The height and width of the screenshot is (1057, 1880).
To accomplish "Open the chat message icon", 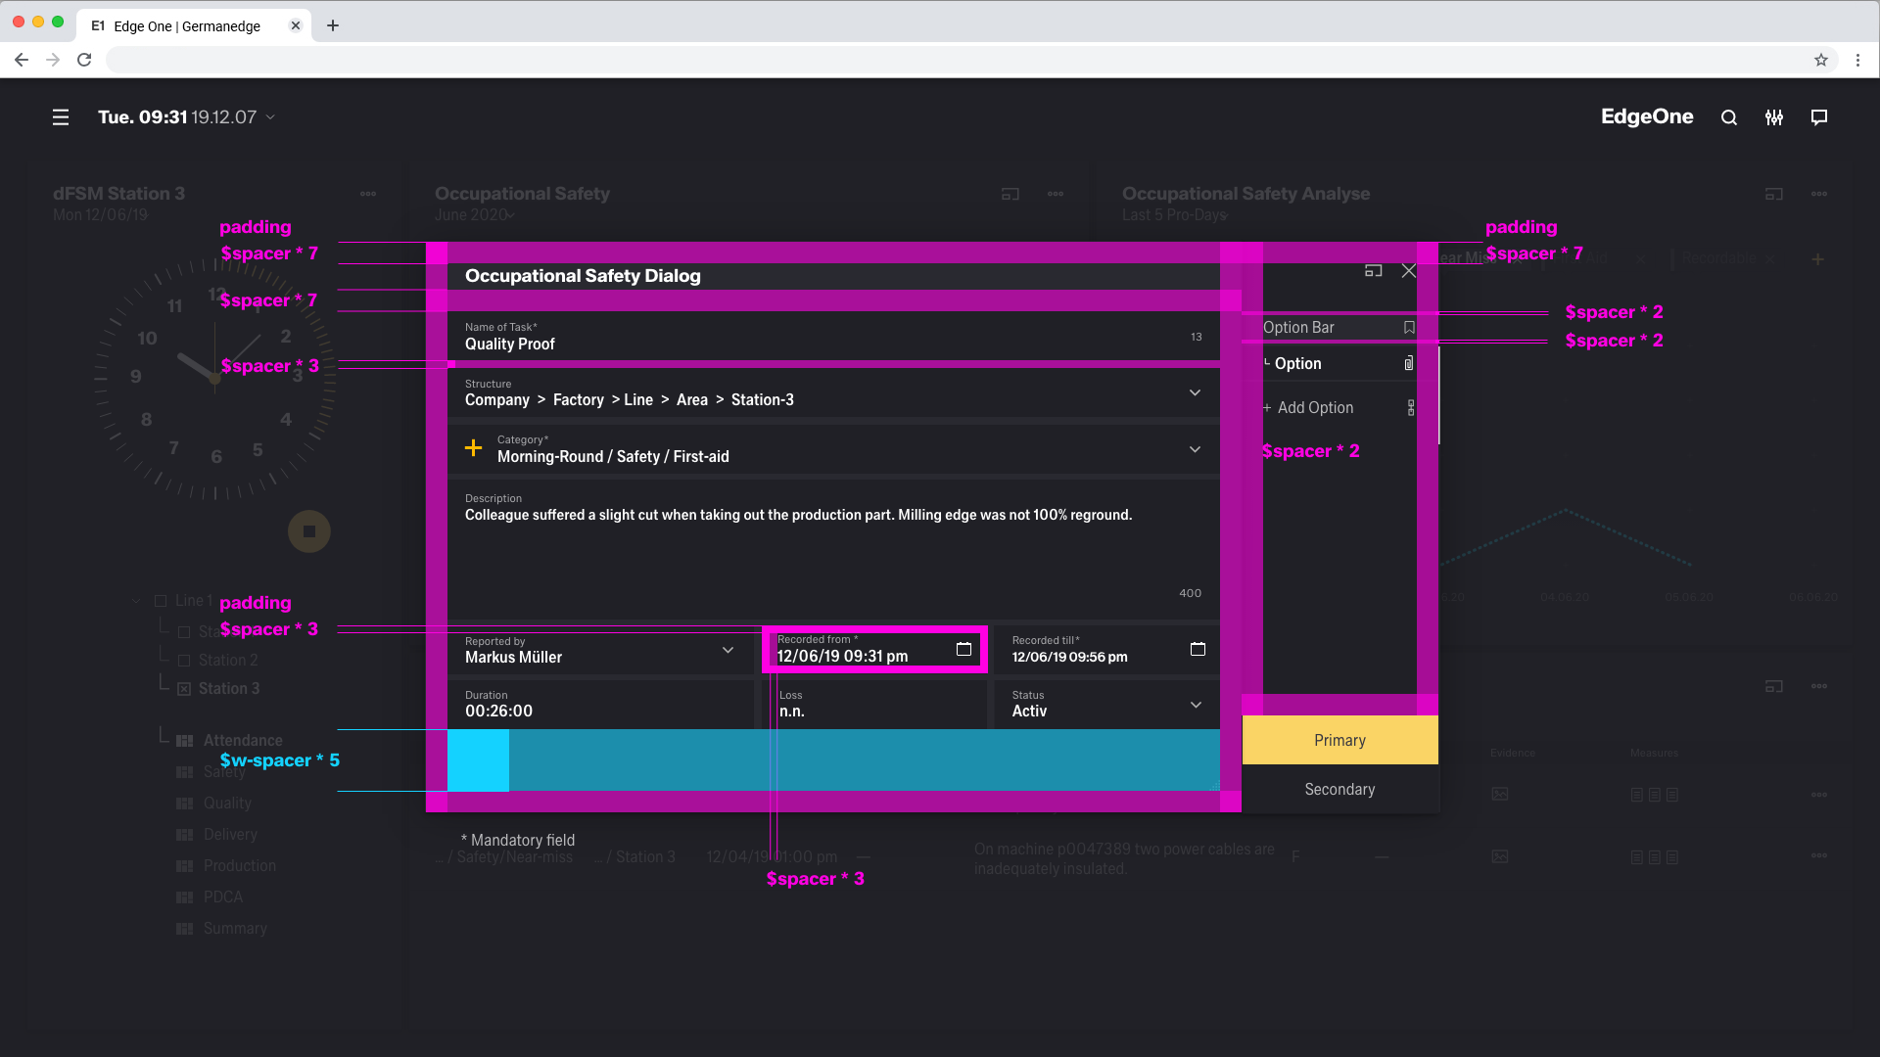I will click(1819, 117).
